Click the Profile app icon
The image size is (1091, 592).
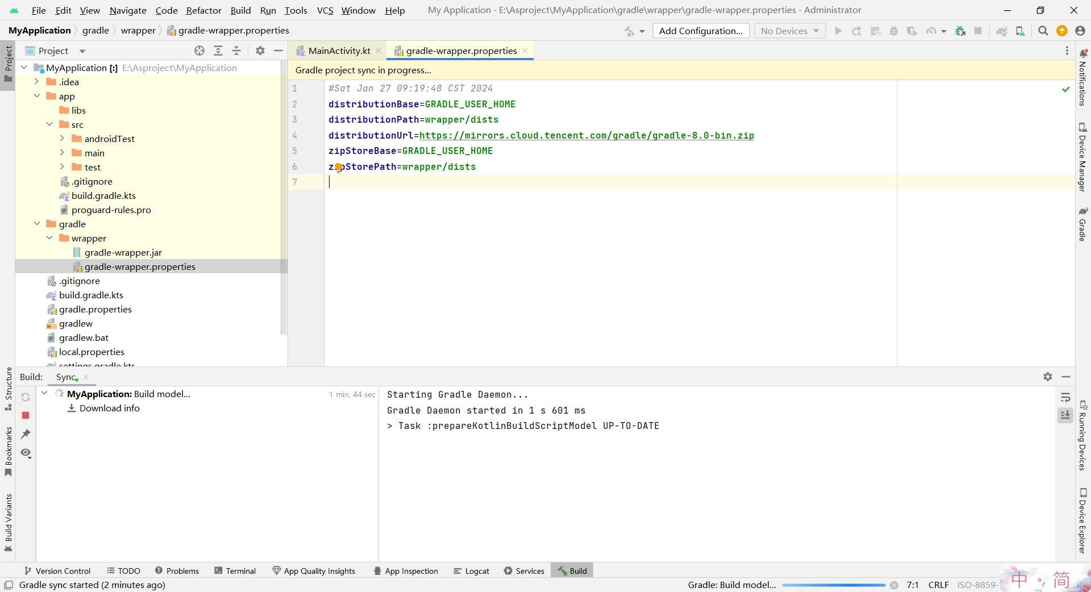tap(931, 31)
